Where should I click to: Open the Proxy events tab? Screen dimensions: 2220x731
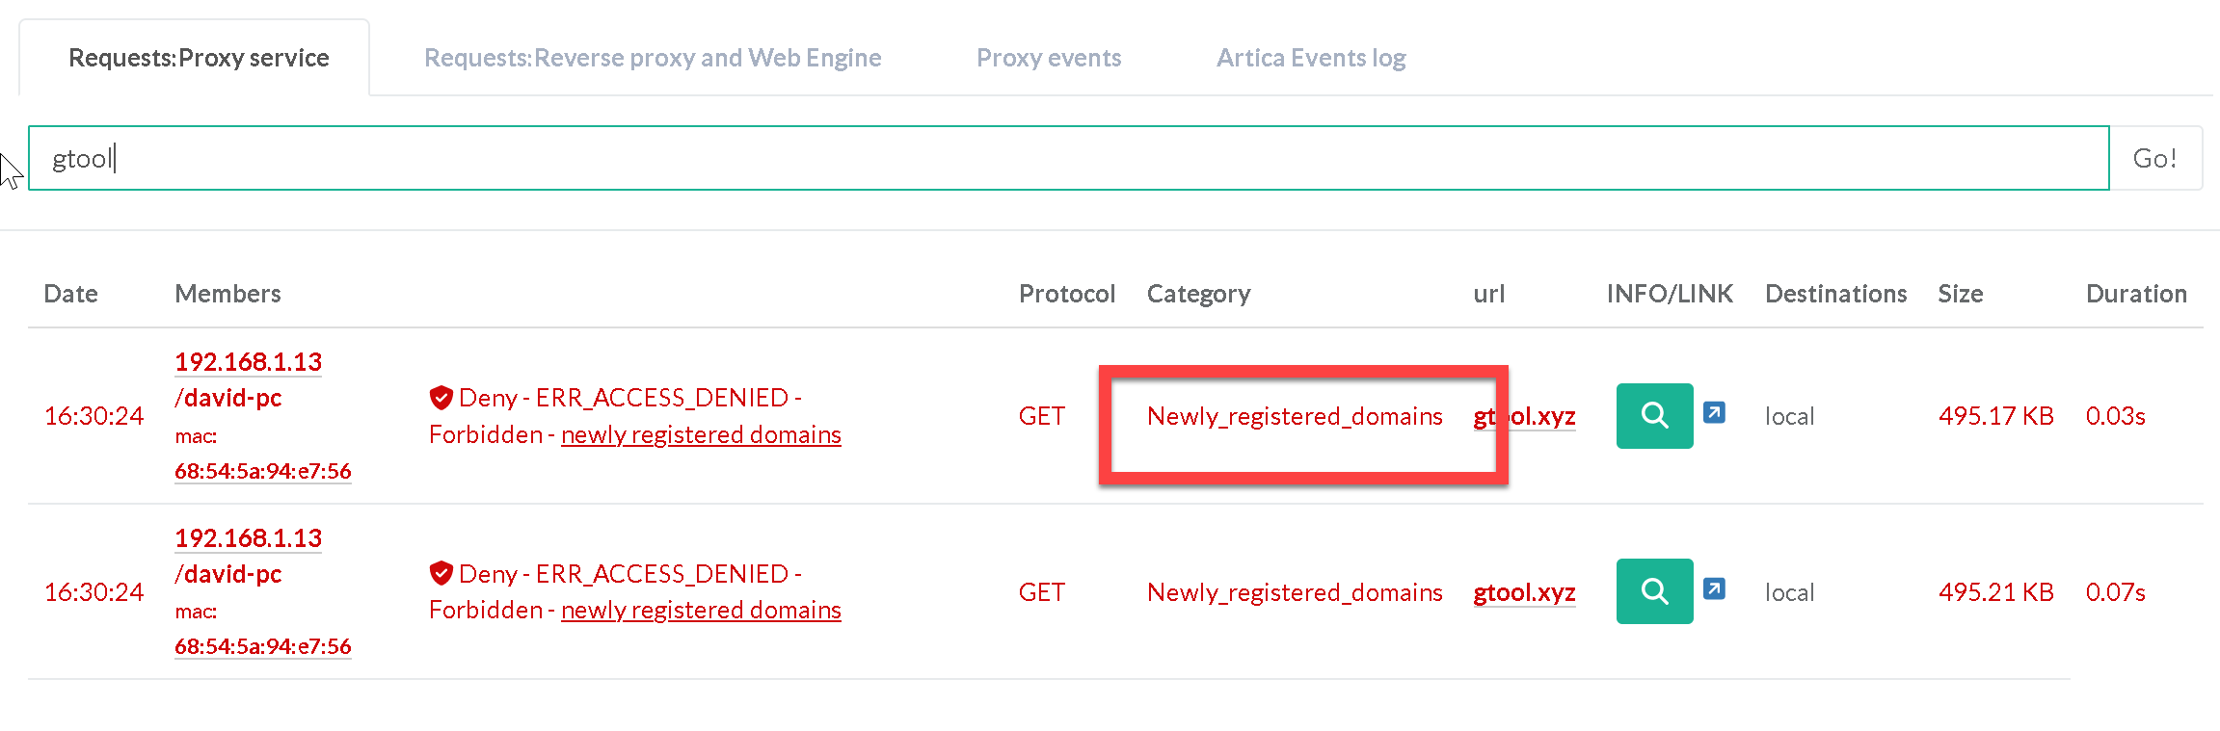1049,58
